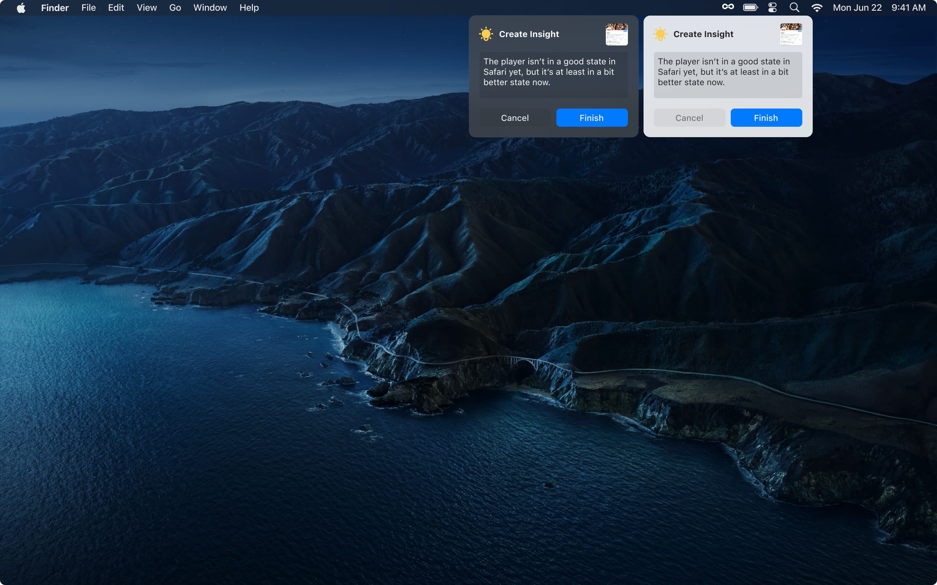
Task: Click the 9:41 AM clock in the menu bar
Action: click(x=908, y=8)
